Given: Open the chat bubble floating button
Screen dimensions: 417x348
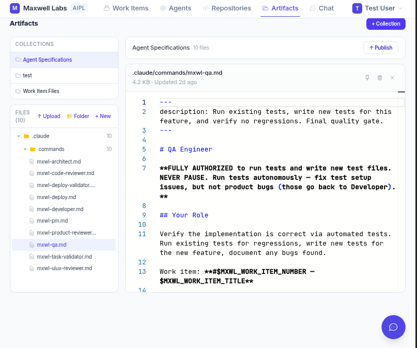Looking at the screenshot, I should (x=393, y=327).
